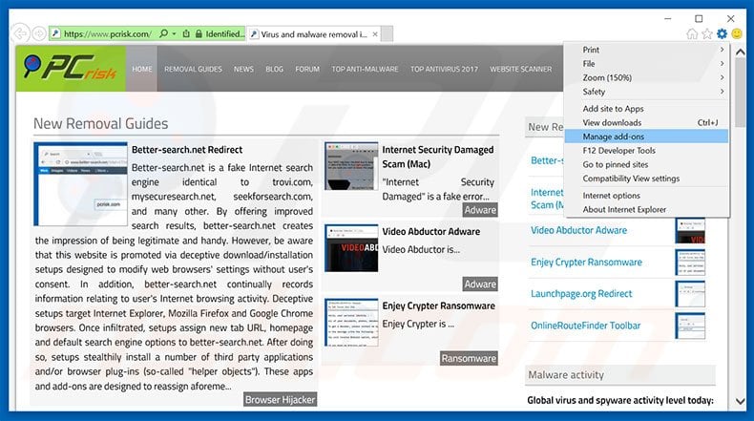Image resolution: width=754 pixels, height=421 pixels.
Task: Expand the Print submenu
Action: point(646,50)
